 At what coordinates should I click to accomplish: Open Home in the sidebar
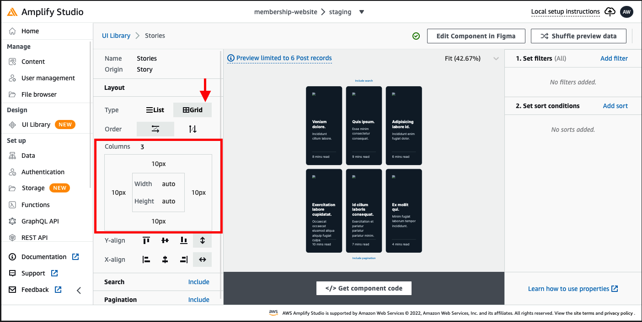pos(30,31)
